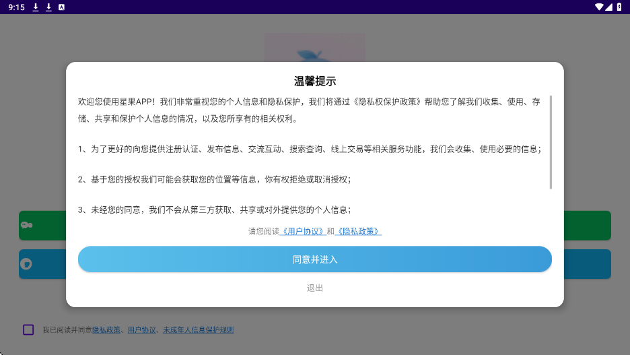
Task: Open the 《用户协议》 link in dialog
Action: point(302,231)
